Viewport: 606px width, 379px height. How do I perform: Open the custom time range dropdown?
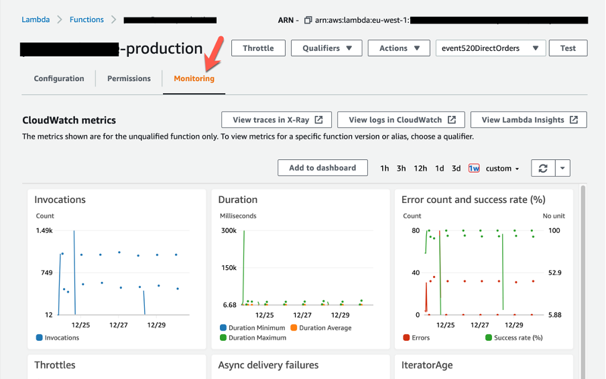click(x=503, y=169)
